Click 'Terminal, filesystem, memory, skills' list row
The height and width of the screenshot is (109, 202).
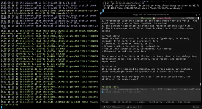click(x=127, y=43)
